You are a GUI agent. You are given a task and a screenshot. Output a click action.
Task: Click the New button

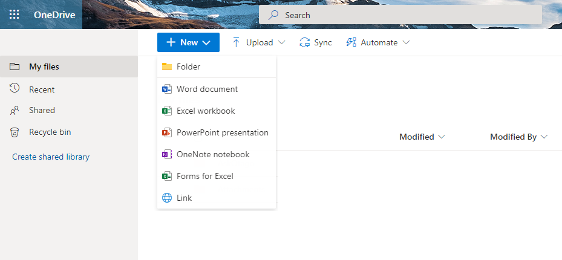pyautogui.click(x=188, y=42)
